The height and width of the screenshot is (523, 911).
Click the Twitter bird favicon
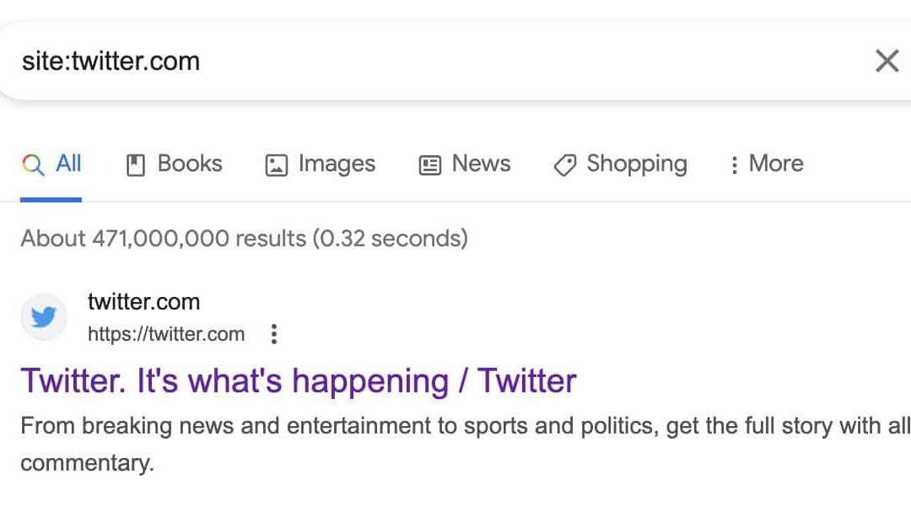coord(44,317)
